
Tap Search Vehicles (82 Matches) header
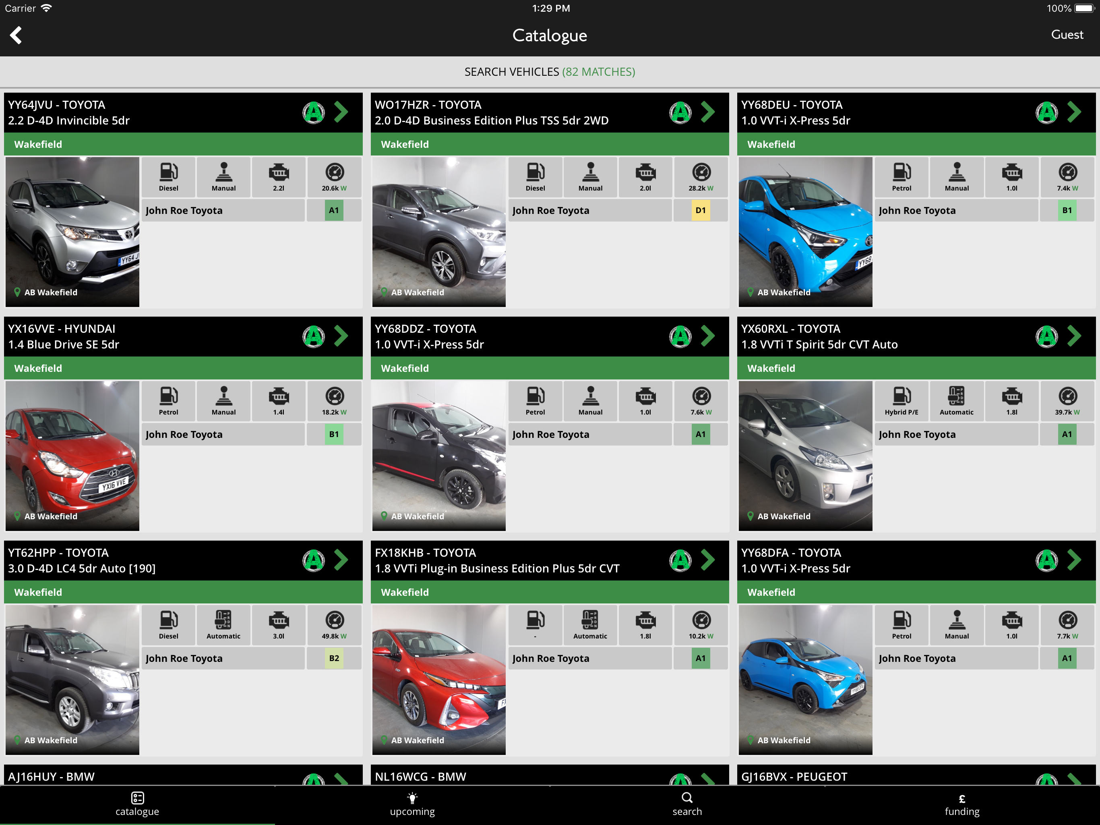coord(550,72)
